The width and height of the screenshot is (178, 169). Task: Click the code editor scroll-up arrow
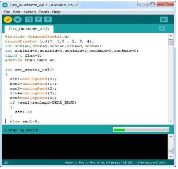[171, 36]
